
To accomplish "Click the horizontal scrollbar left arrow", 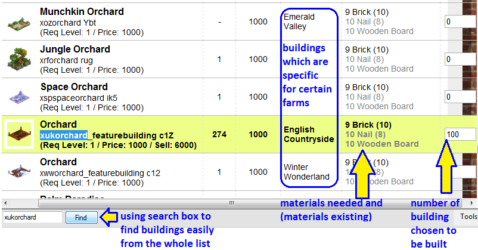I will 5,203.
